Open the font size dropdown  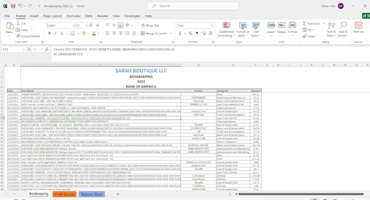[87, 25]
